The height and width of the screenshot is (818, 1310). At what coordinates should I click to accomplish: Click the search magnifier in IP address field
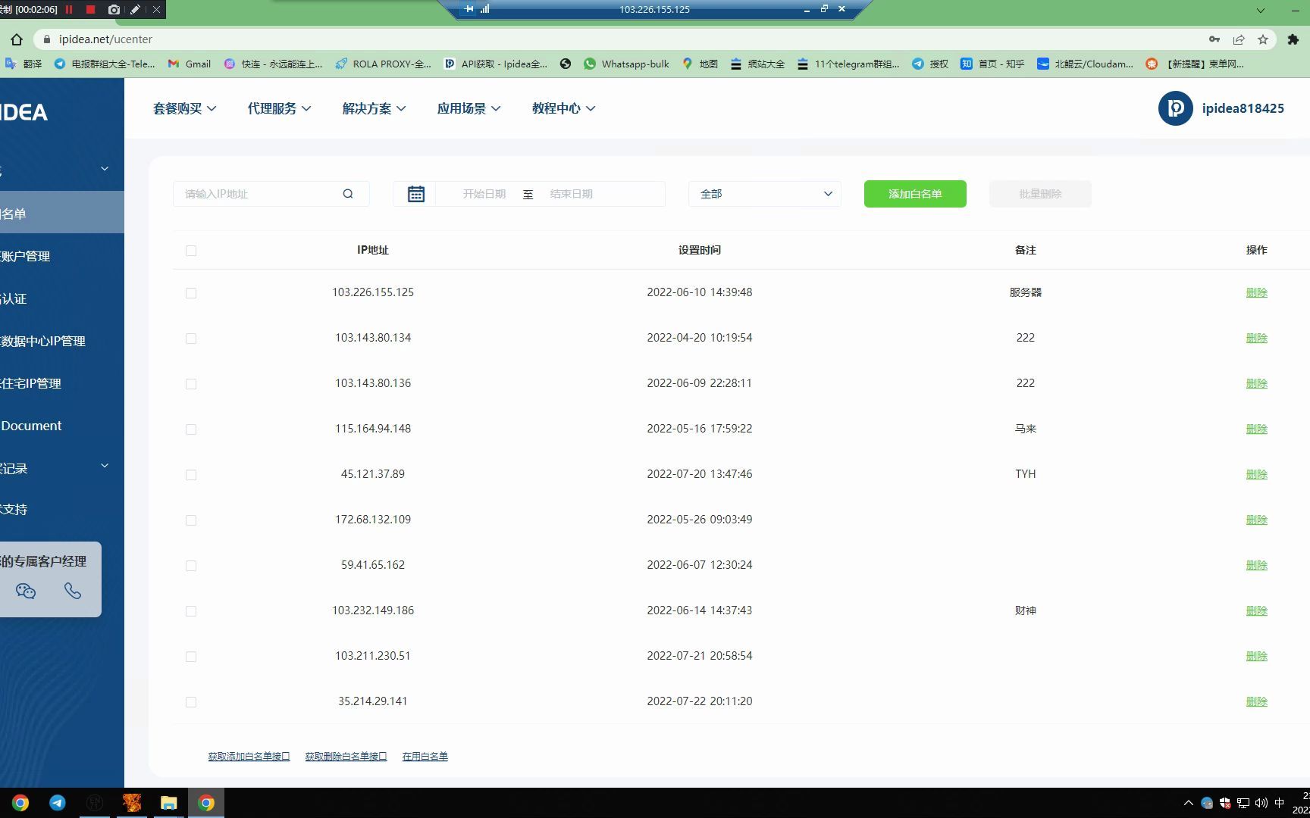click(348, 194)
